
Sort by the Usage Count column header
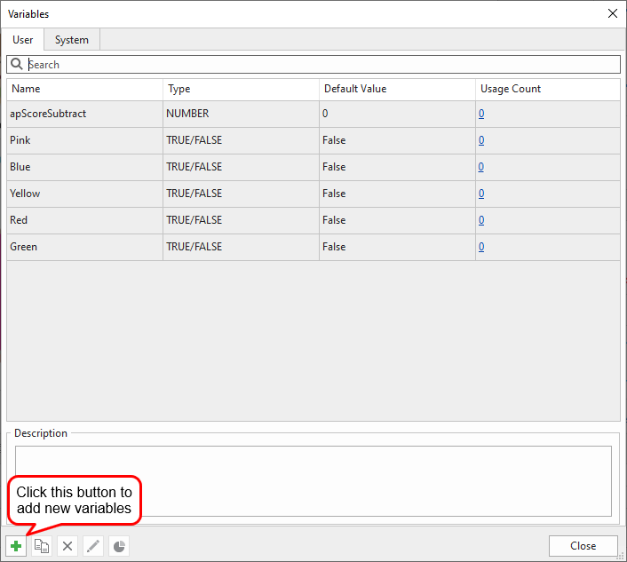click(547, 89)
